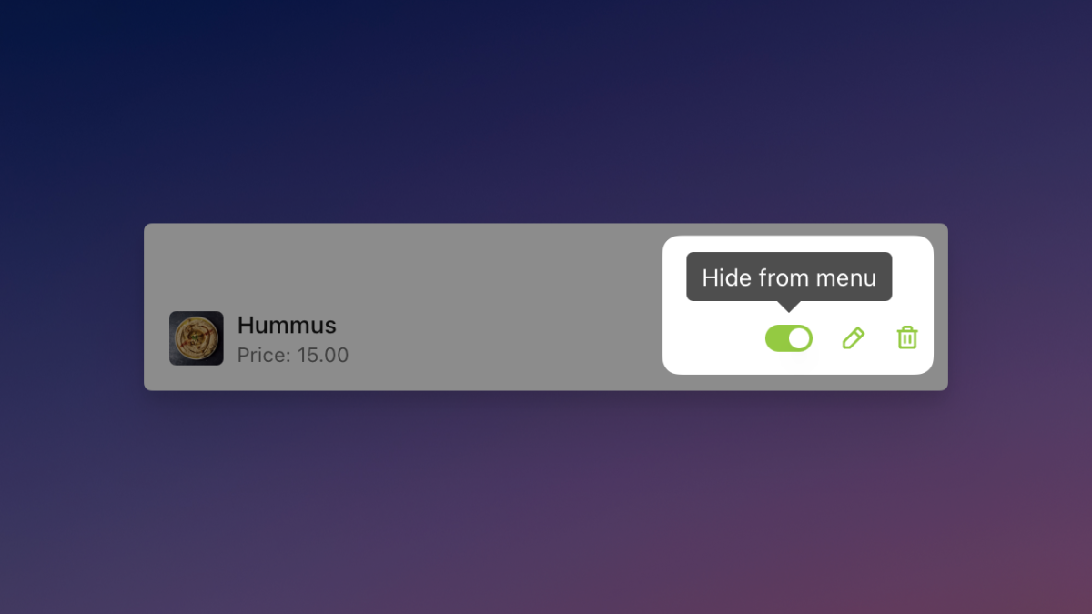The image size is (1092, 614).
Task: Remove the Hummus item from list
Action: pos(907,337)
